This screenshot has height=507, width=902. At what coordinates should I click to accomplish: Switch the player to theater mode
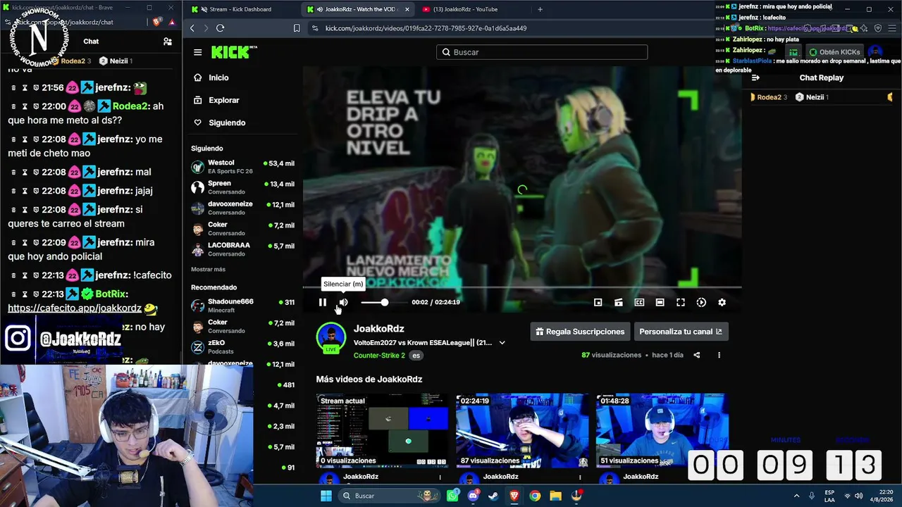tap(660, 302)
